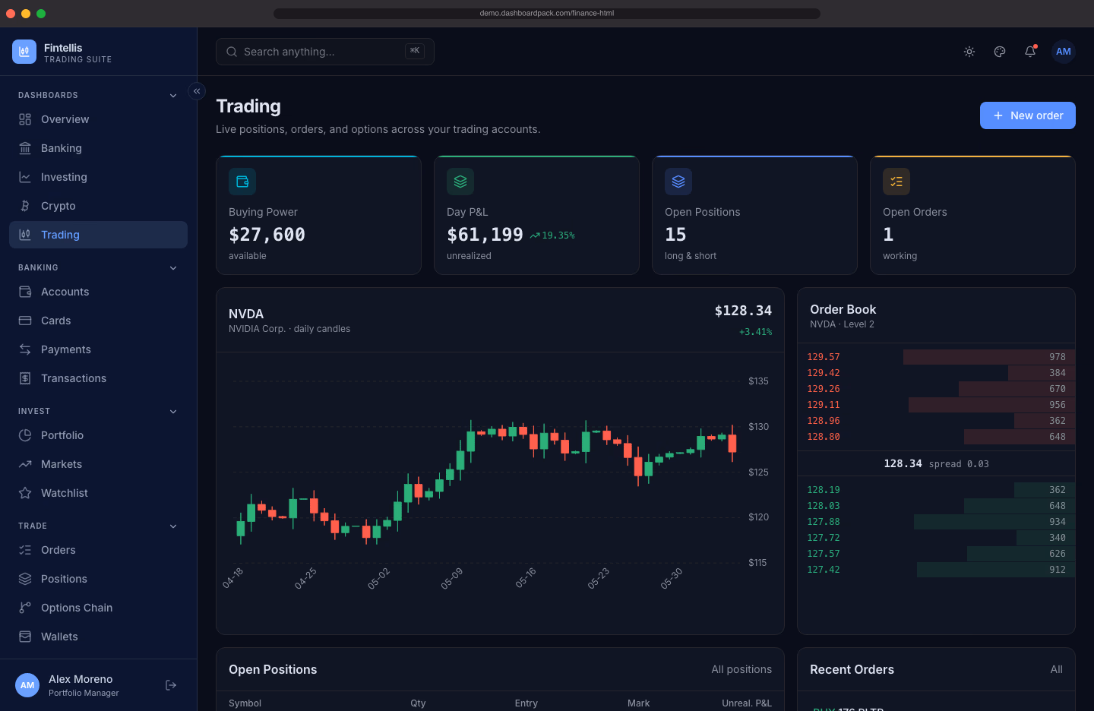Click the Mark column header
The image size is (1094, 711).
click(x=638, y=703)
